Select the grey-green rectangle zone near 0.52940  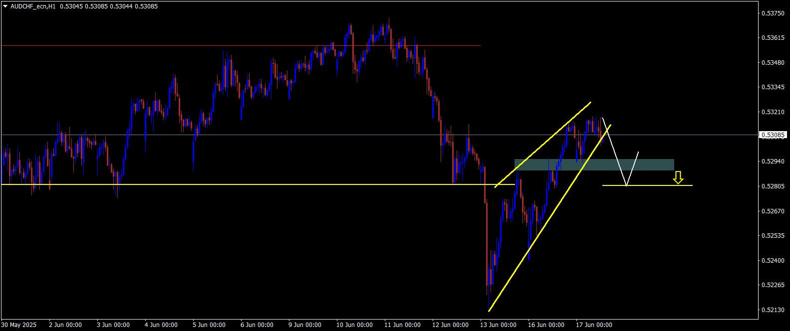coord(594,165)
